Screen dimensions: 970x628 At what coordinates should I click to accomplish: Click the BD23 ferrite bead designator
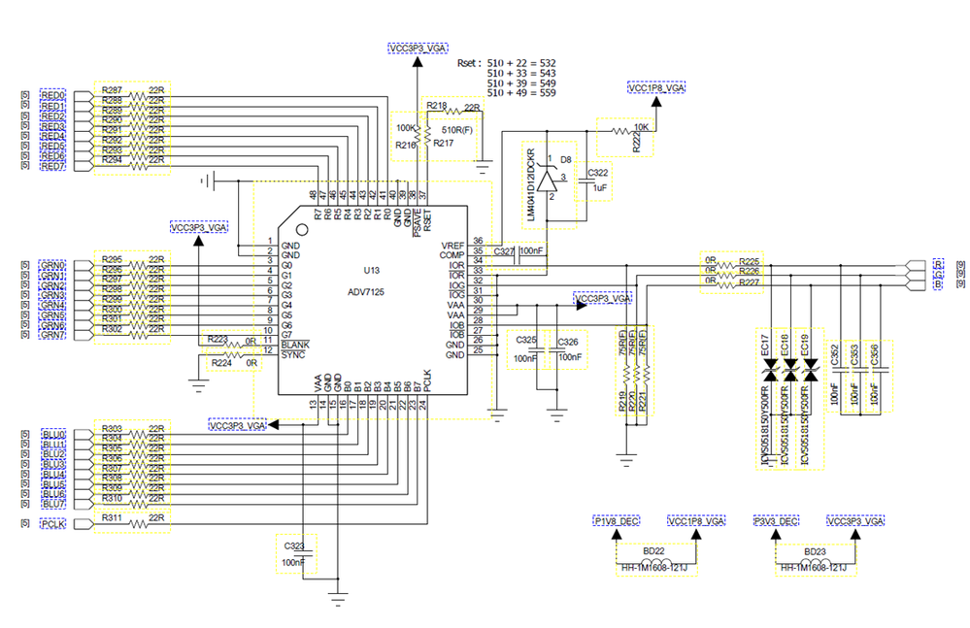(815, 551)
